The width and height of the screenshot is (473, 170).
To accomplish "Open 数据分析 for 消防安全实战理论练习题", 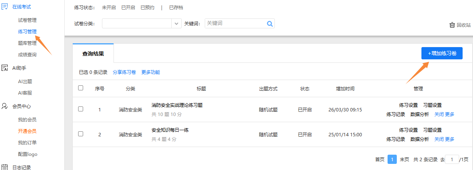I will tap(420, 114).
